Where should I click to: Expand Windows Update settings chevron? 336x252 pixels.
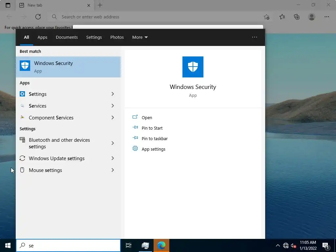tap(113, 158)
